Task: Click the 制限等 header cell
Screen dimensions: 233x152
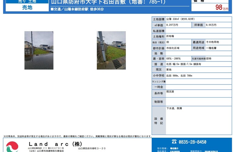Action: (x=159, y=102)
